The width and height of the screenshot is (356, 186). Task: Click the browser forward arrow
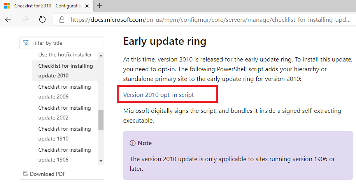tap(25, 19)
